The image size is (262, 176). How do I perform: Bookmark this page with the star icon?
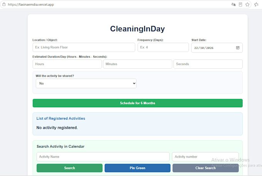click(x=247, y=5)
